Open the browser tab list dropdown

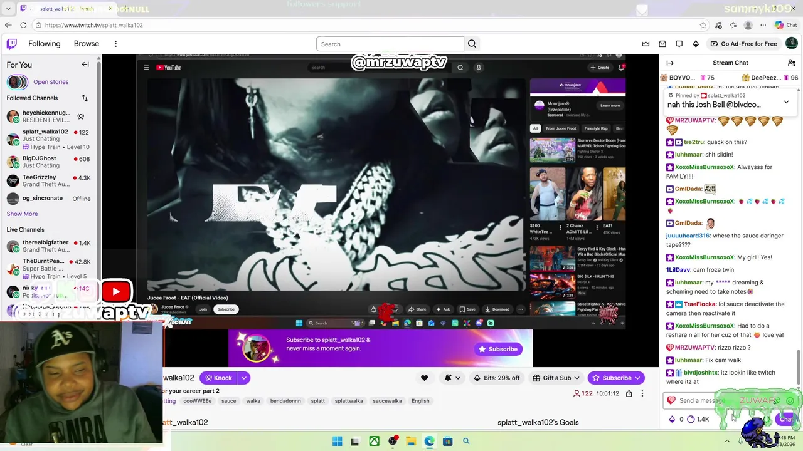[x=8, y=9]
